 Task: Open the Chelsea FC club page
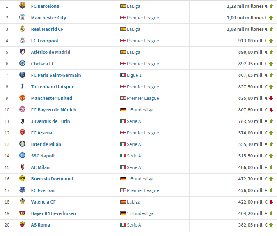click(43, 64)
